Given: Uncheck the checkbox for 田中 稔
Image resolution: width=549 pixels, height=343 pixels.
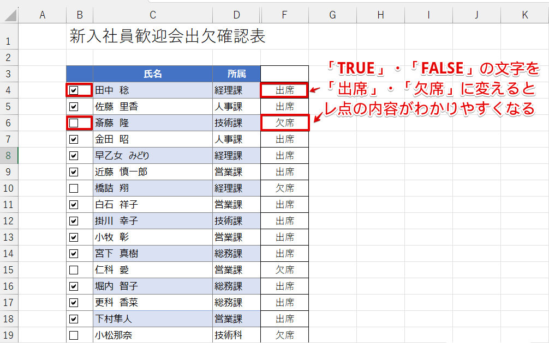Looking at the screenshot, I should coord(74,90).
